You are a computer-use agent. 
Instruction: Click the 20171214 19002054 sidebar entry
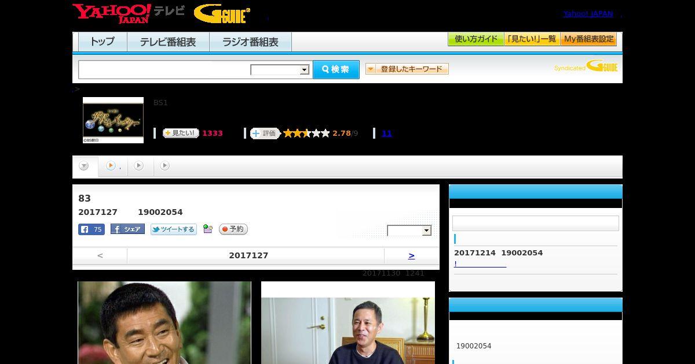click(x=499, y=253)
